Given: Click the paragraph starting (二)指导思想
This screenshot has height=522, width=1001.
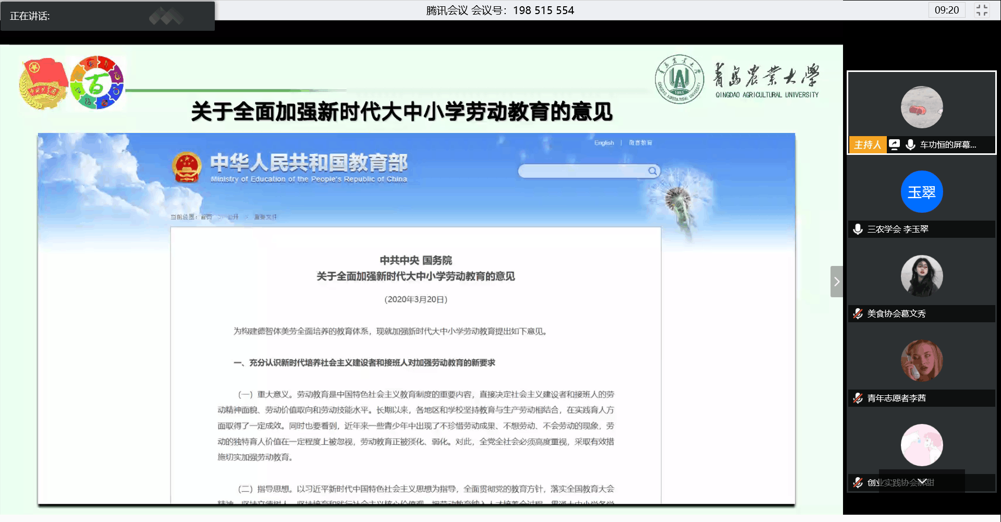Looking at the screenshot, I should pos(416,495).
